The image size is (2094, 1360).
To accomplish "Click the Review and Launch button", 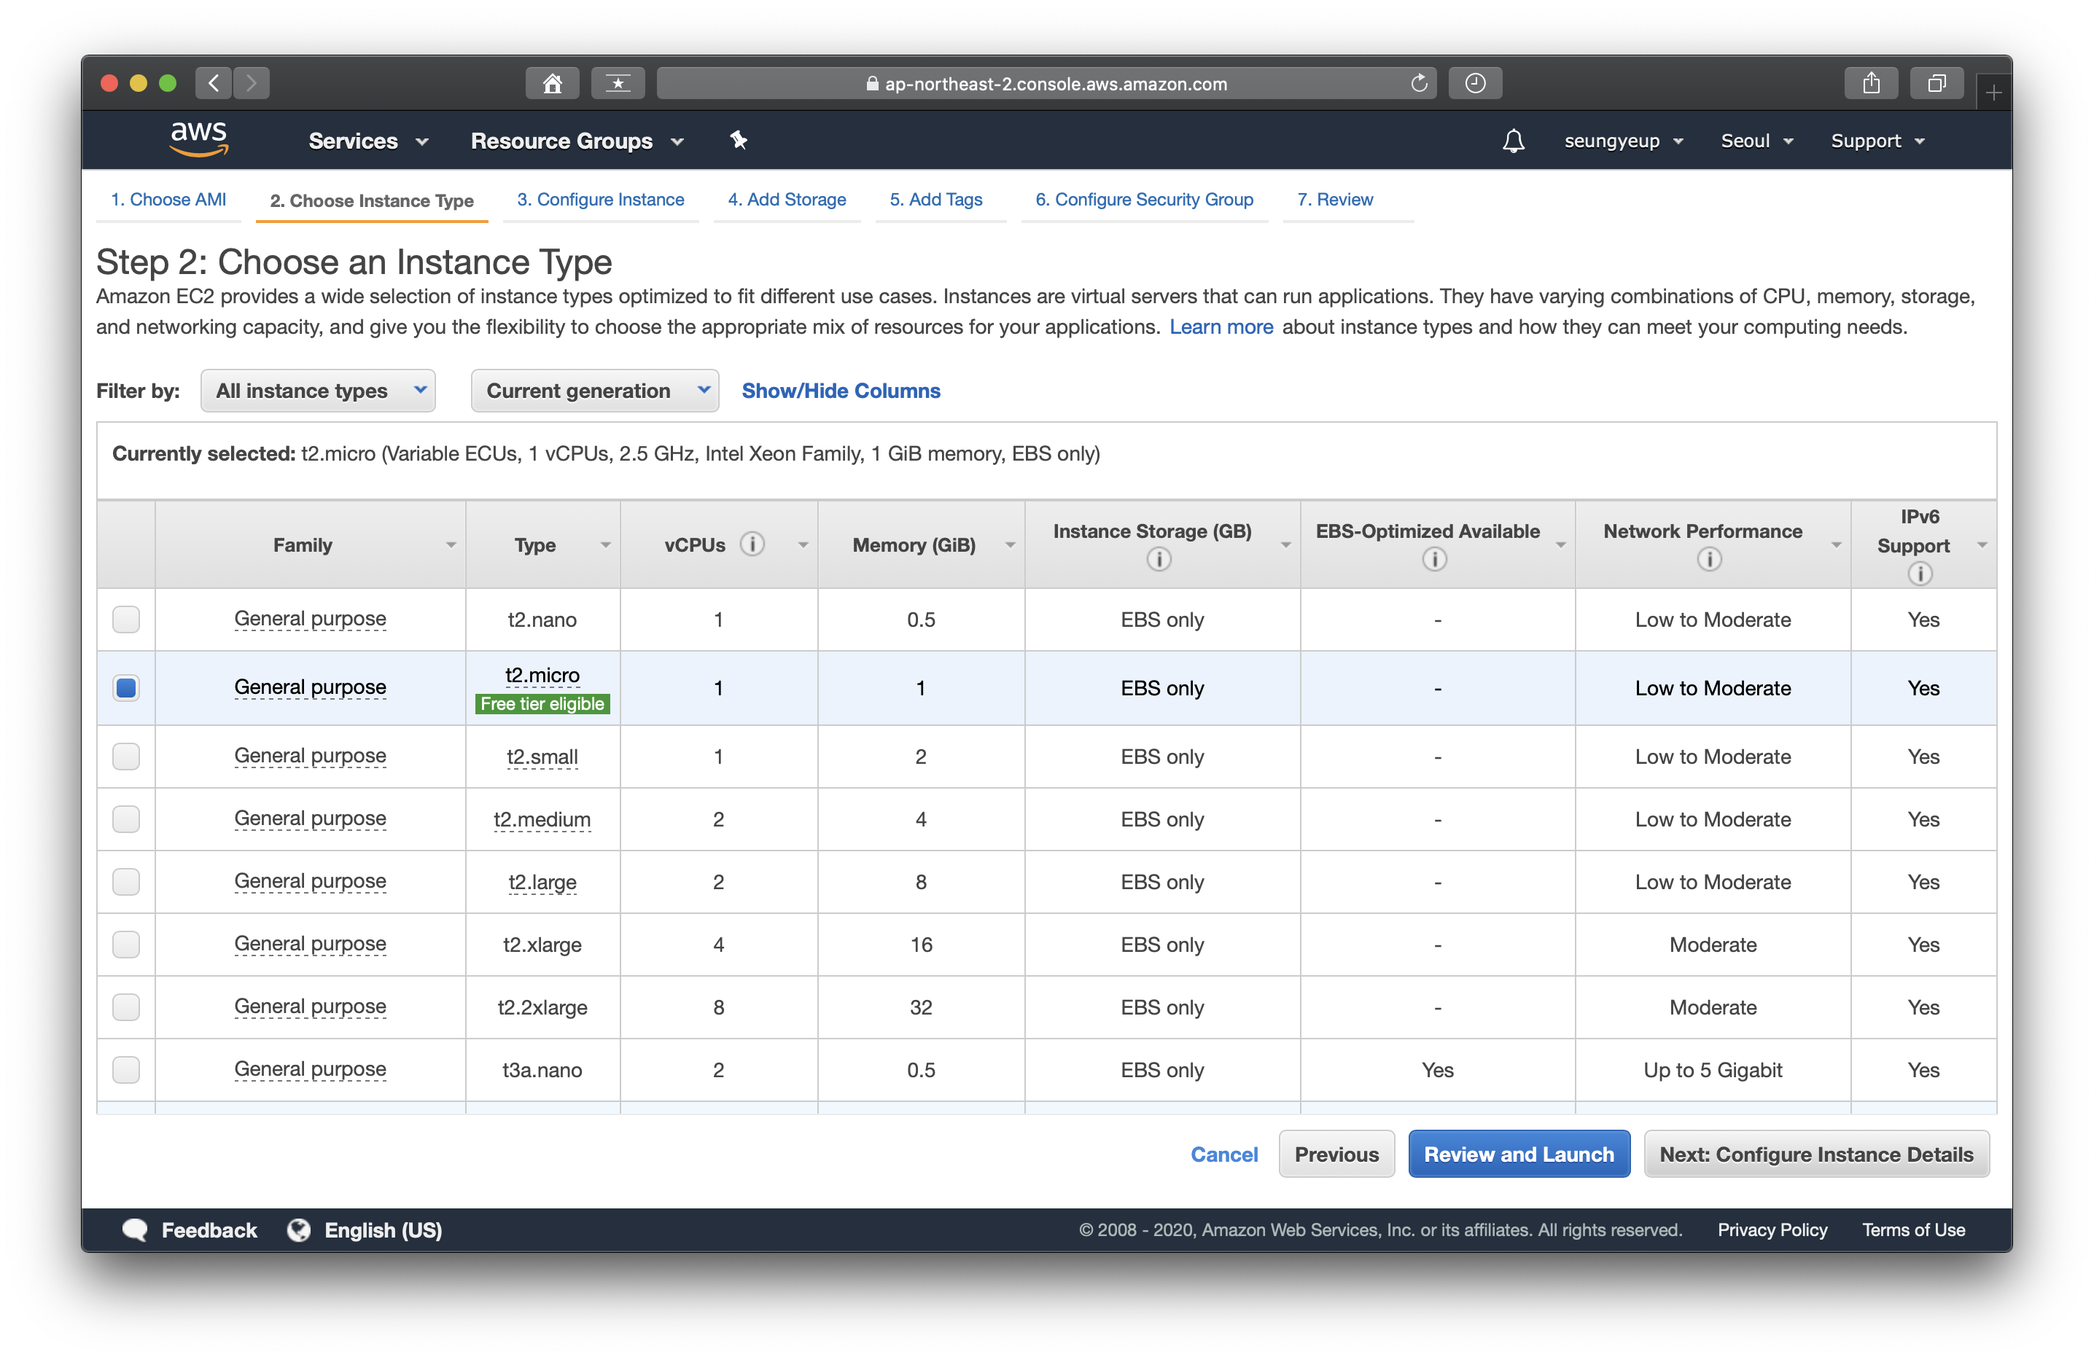I will [1519, 1154].
